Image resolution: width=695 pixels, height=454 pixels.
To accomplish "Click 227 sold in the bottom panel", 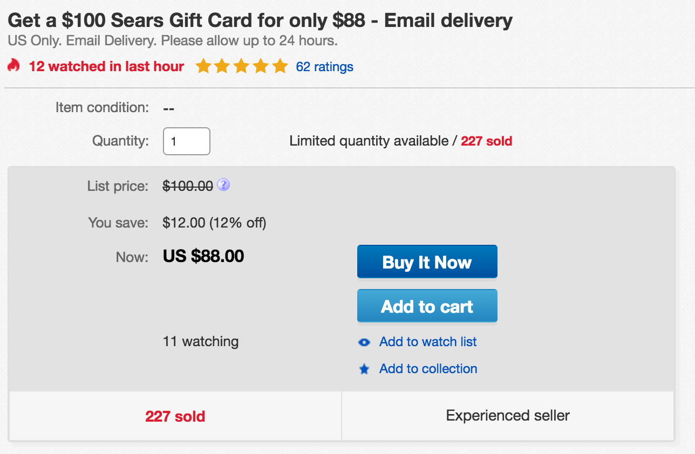I will 175,416.
